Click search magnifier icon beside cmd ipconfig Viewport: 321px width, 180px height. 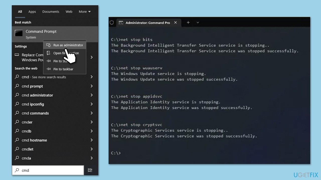pos(17,104)
